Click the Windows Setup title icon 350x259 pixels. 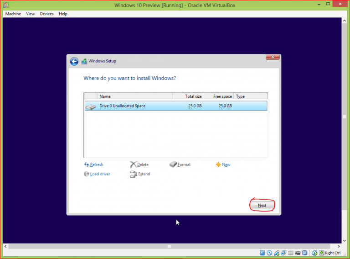point(84,61)
